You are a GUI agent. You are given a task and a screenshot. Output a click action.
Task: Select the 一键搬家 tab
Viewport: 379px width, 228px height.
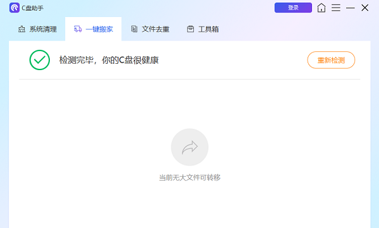pyautogui.click(x=93, y=29)
